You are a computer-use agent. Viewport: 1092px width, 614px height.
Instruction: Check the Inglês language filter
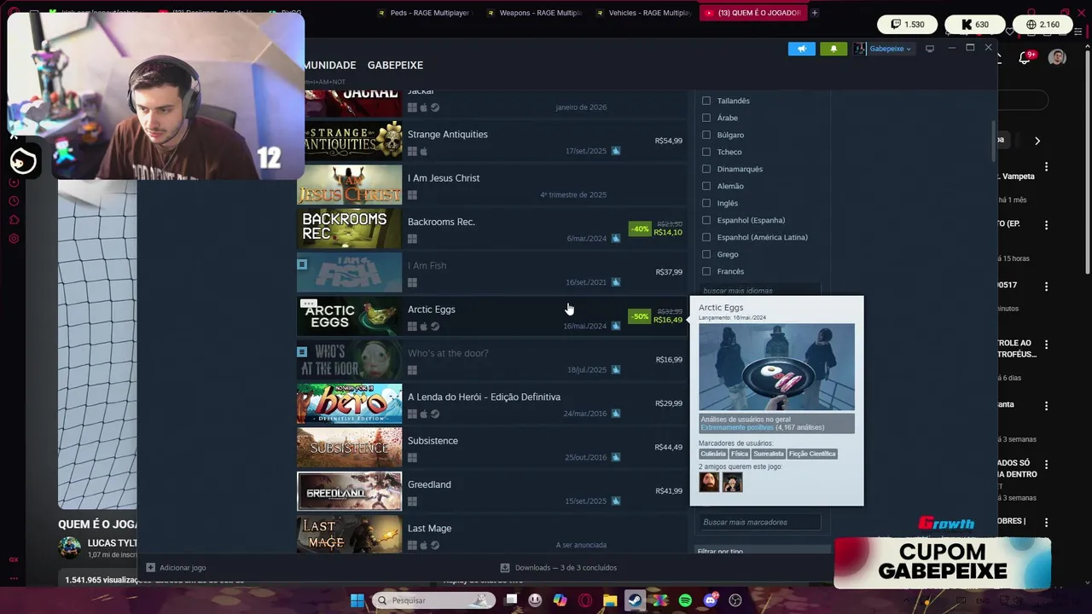(706, 203)
